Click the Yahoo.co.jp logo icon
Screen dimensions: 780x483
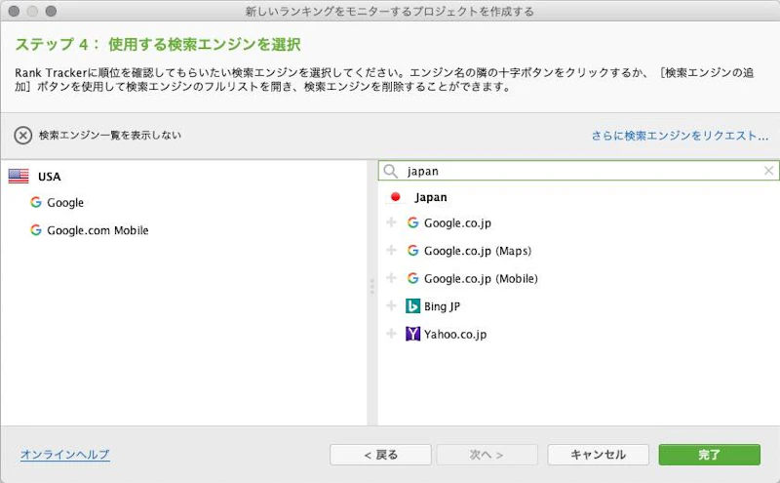click(x=412, y=334)
